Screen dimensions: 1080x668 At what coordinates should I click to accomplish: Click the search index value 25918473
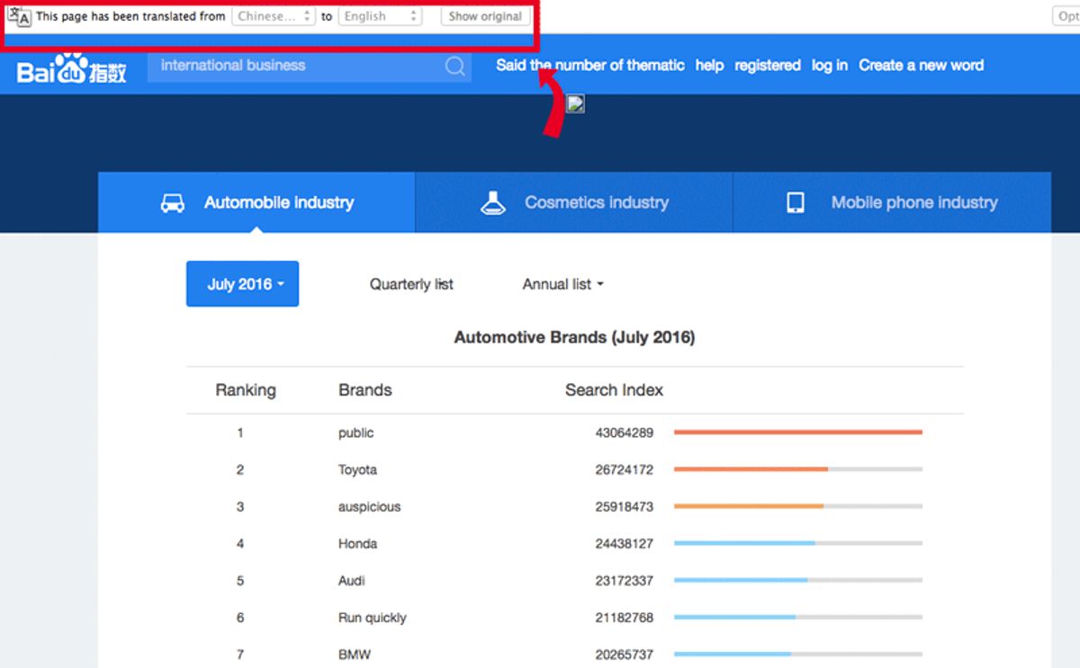pyautogui.click(x=625, y=507)
